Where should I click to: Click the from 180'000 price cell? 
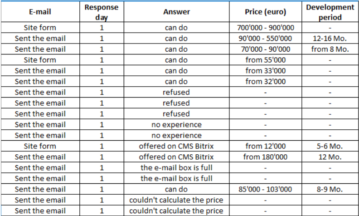[265, 157]
